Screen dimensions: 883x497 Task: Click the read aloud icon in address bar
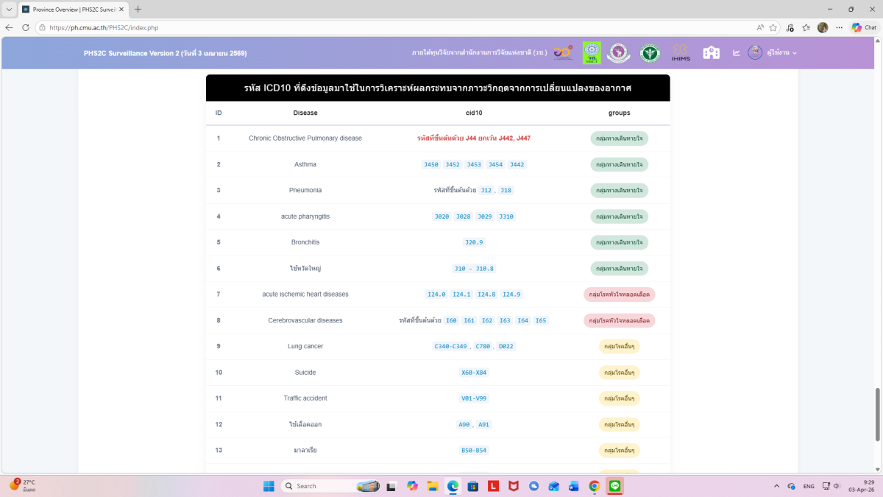pyautogui.click(x=760, y=27)
